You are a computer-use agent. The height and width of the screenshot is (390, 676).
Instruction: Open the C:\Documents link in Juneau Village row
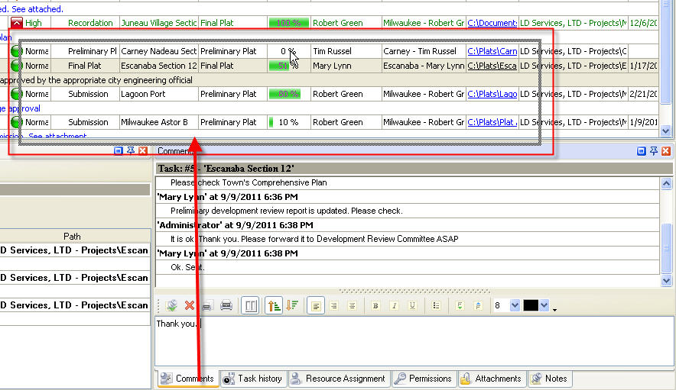pos(492,24)
